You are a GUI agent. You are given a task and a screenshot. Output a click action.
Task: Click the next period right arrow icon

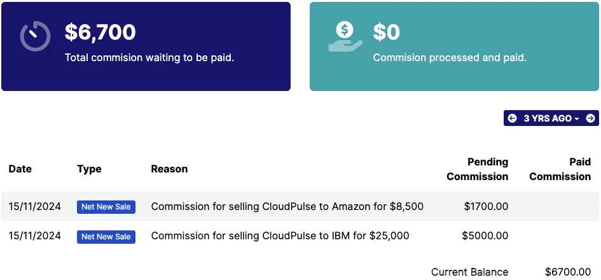pyautogui.click(x=591, y=118)
